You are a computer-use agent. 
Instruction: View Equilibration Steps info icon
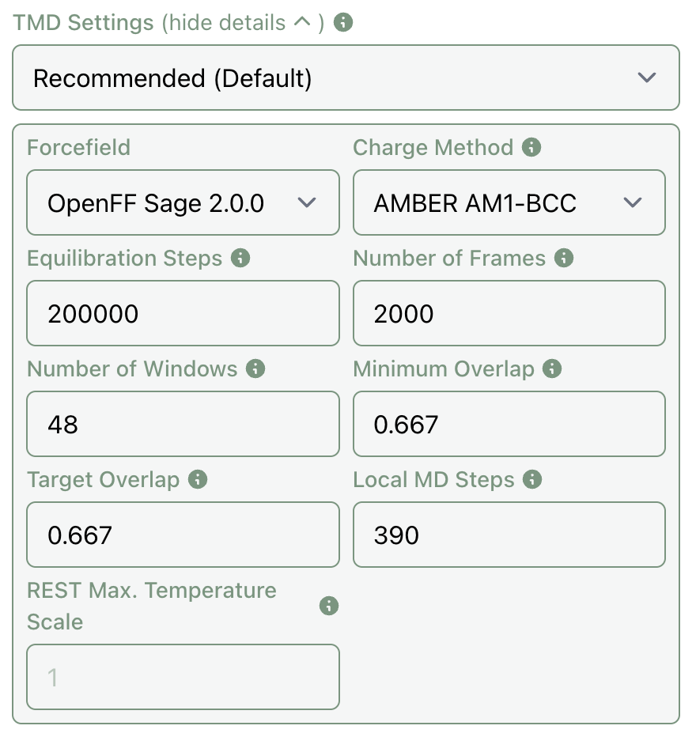tap(239, 258)
